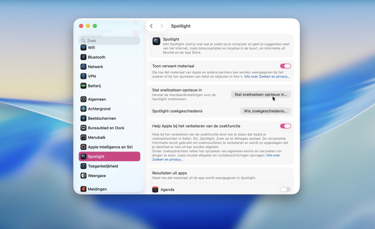This screenshot has height=229, width=375.
Task: Click the Spotlight magnifier icon at the top
Action: (156, 41)
